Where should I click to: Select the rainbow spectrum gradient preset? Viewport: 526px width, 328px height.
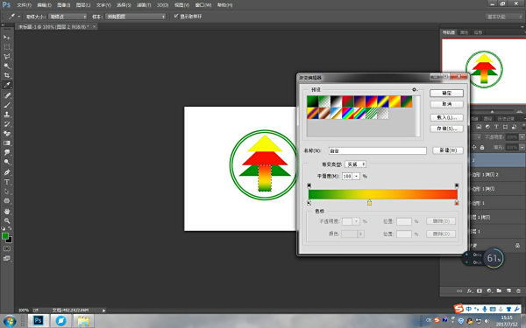(347, 113)
